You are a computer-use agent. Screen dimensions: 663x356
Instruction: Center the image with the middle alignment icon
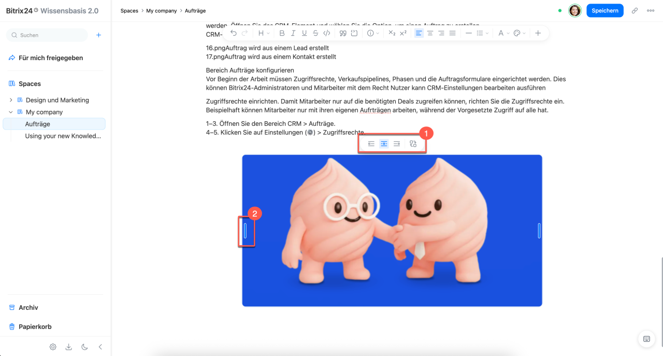[x=384, y=144]
